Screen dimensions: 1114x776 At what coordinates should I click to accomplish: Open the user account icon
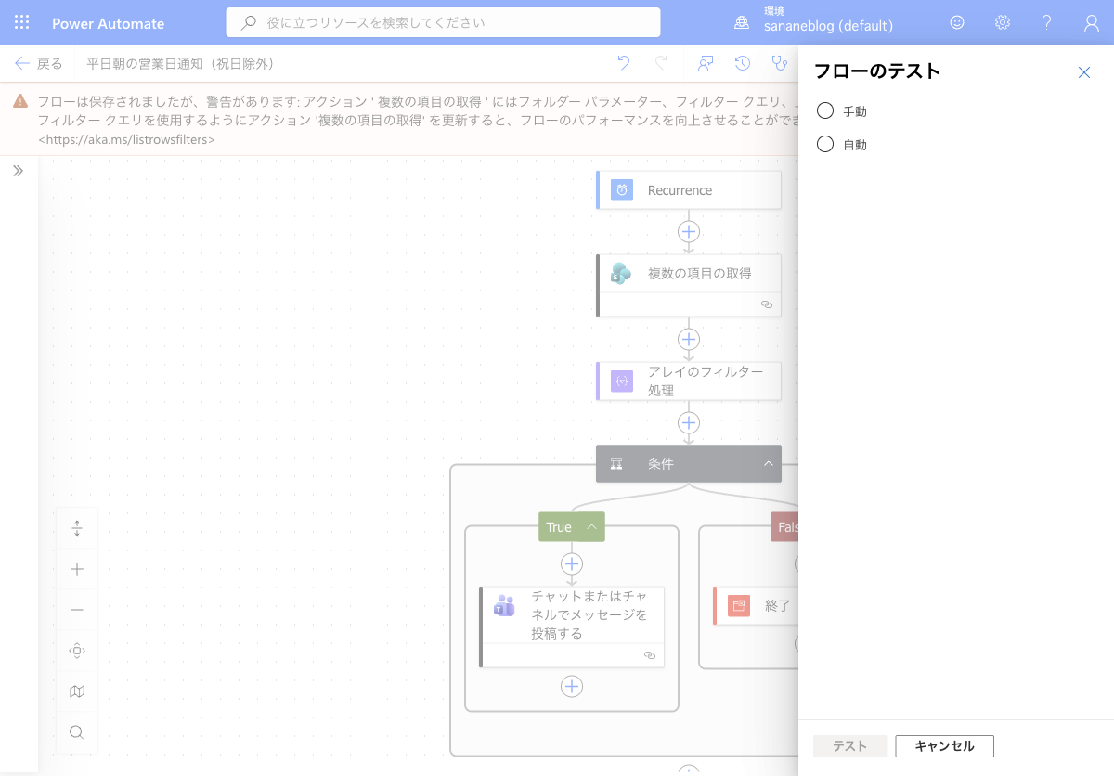pyautogui.click(x=1092, y=22)
